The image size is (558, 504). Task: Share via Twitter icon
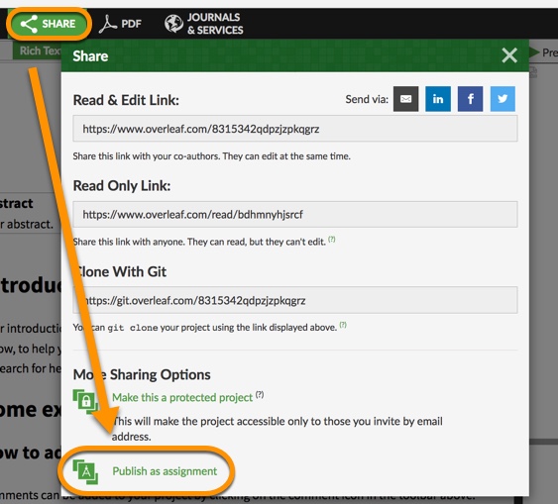[502, 99]
